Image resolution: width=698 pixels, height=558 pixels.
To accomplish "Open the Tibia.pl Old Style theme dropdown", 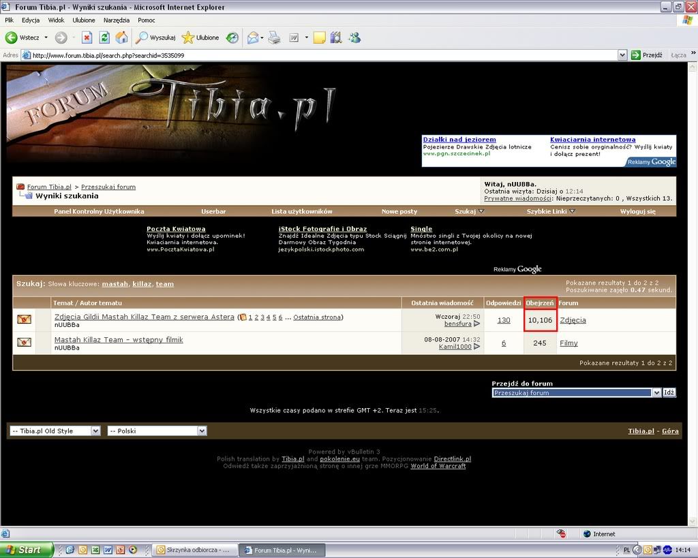I will pos(55,431).
